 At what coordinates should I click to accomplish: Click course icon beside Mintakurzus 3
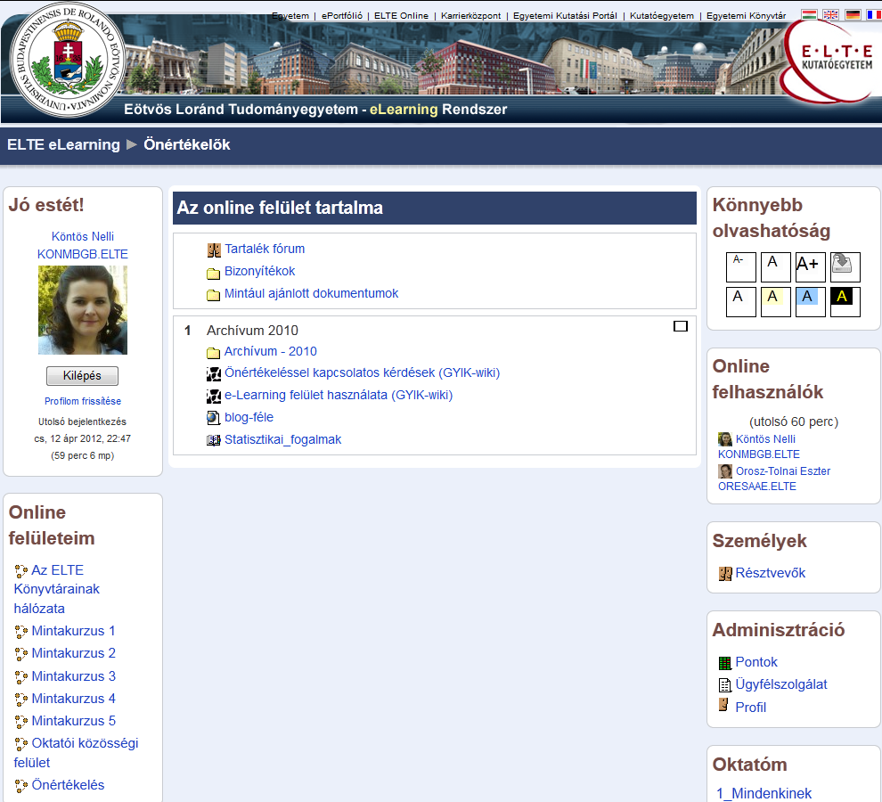click(x=20, y=677)
